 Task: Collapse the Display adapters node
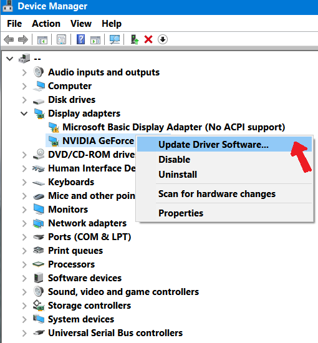[x=24, y=114]
